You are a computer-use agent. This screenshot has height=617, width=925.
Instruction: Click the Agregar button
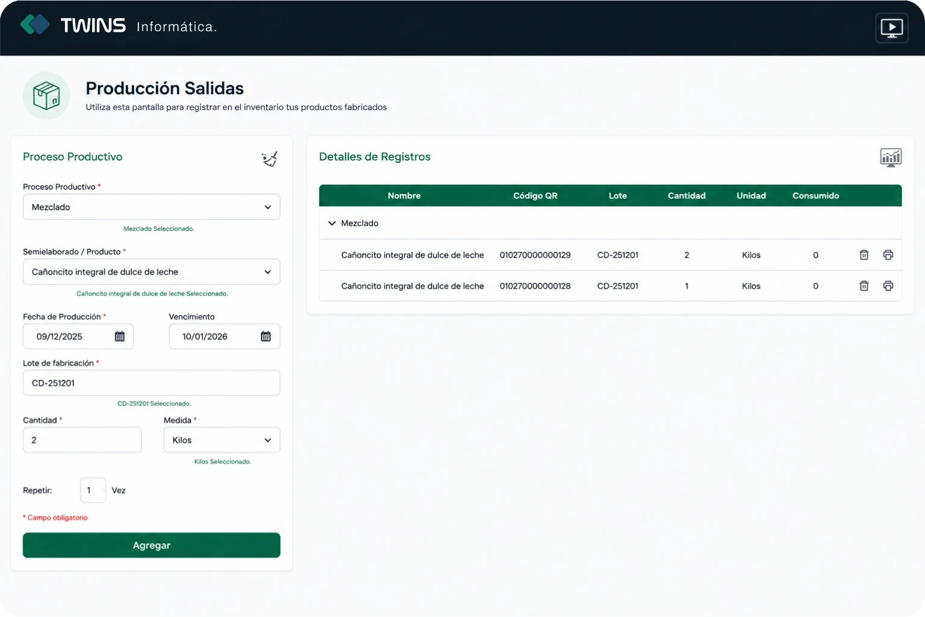click(151, 545)
